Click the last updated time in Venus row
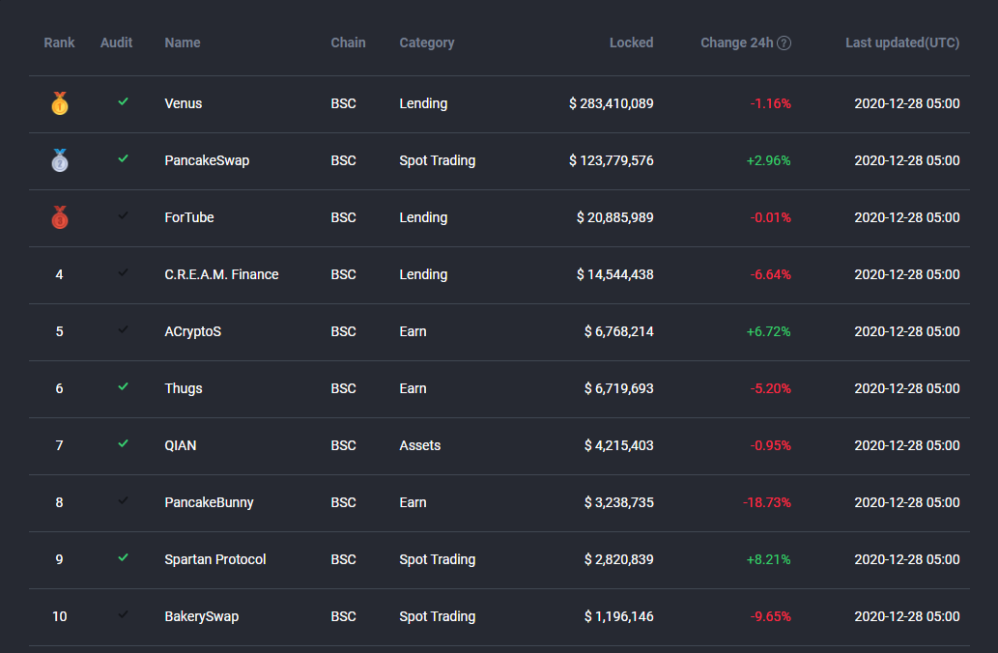Image resolution: width=998 pixels, height=653 pixels. tap(907, 103)
